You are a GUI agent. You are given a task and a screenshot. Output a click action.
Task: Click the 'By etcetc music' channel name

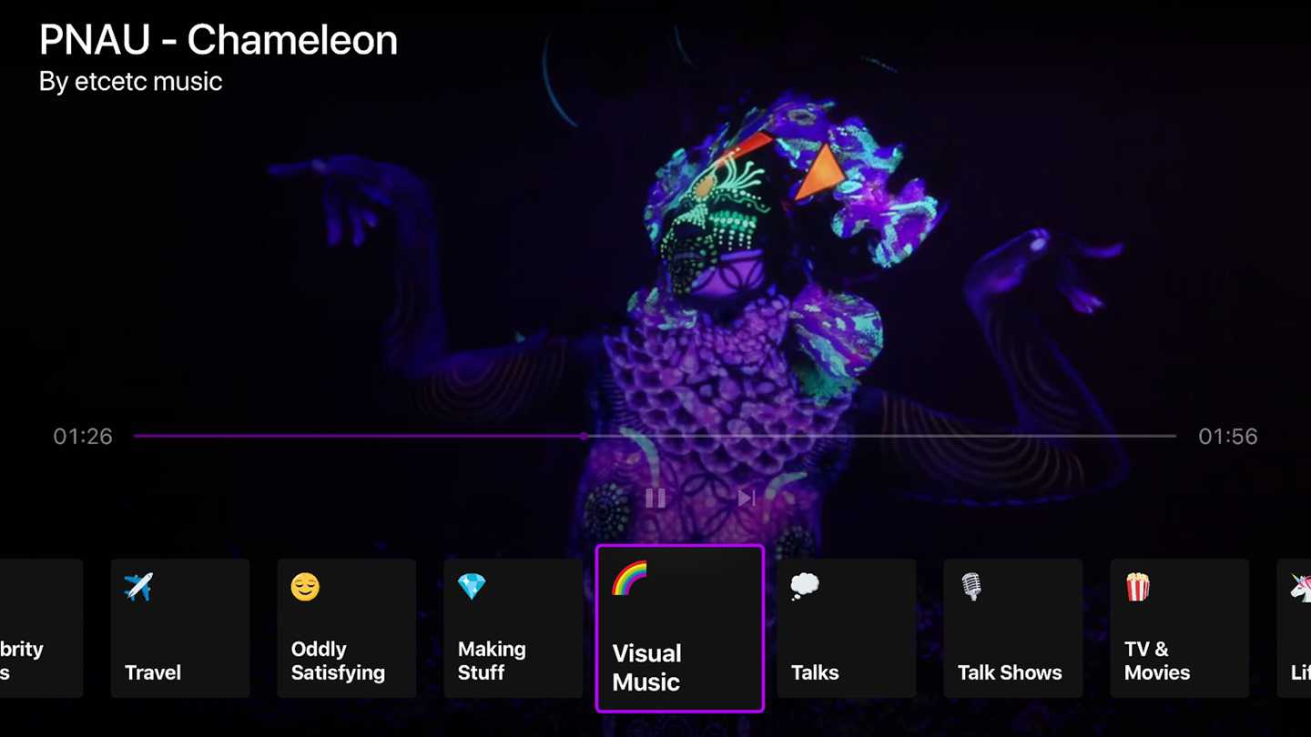[x=131, y=82]
